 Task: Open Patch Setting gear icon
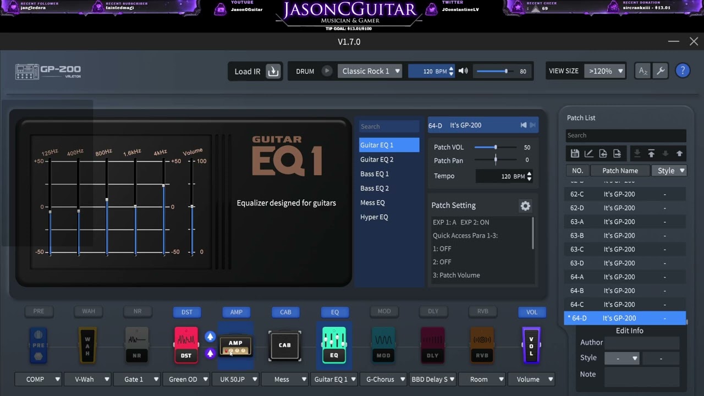click(525, 206)
